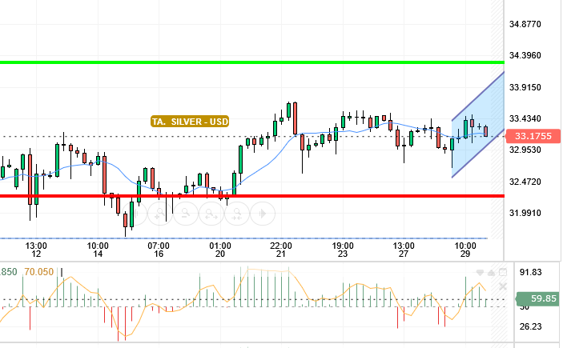Click the 59.85 indicator value tag
This screenshot has width=563, height=348.
point(537,298)
